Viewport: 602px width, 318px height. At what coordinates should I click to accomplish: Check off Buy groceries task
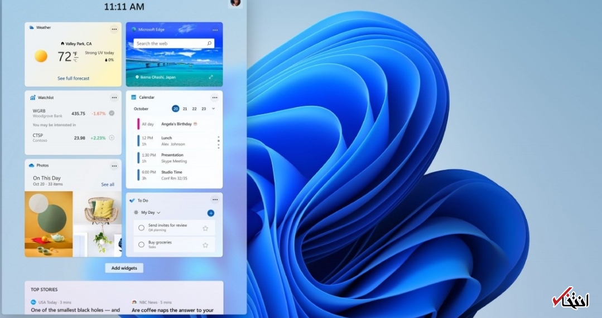[x=141, y=245]
